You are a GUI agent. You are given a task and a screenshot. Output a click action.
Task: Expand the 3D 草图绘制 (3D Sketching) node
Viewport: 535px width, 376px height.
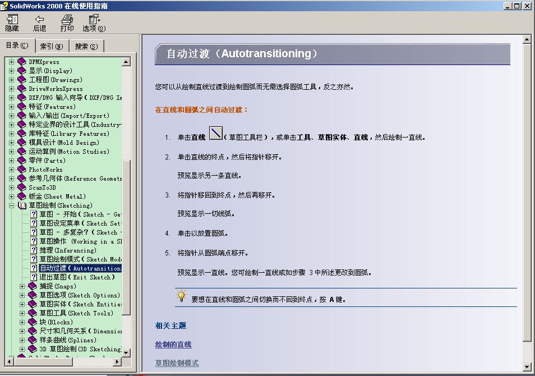point(22,349)
